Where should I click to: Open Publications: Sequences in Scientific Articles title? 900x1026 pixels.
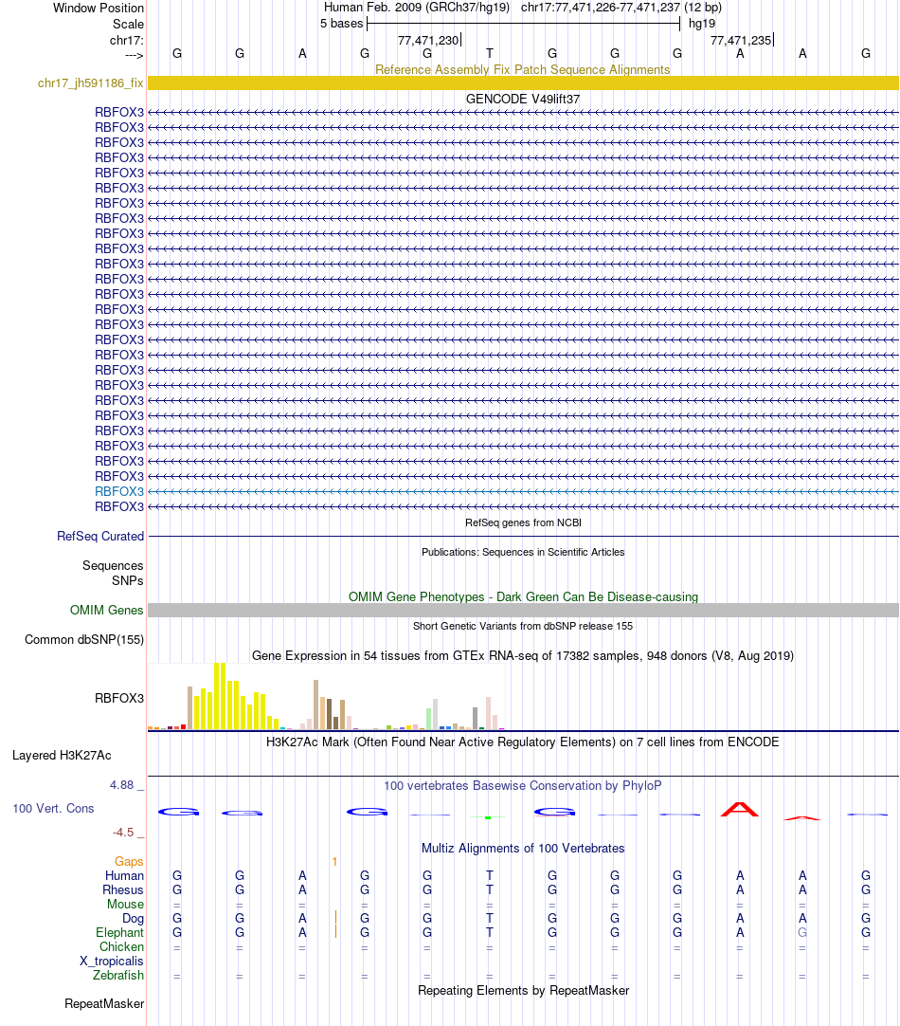pos(523,552)
